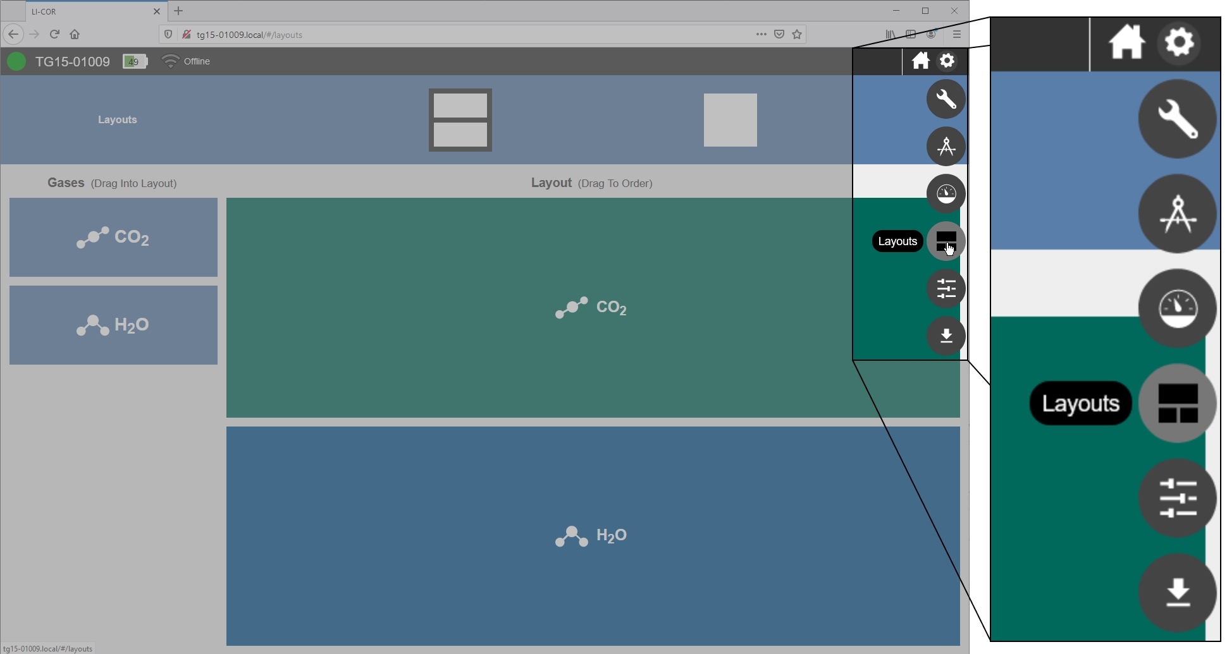Screen dimensions: 1227x654
Task: Click the download data icon
Action: pyautogui.click(x=946, y=336)
